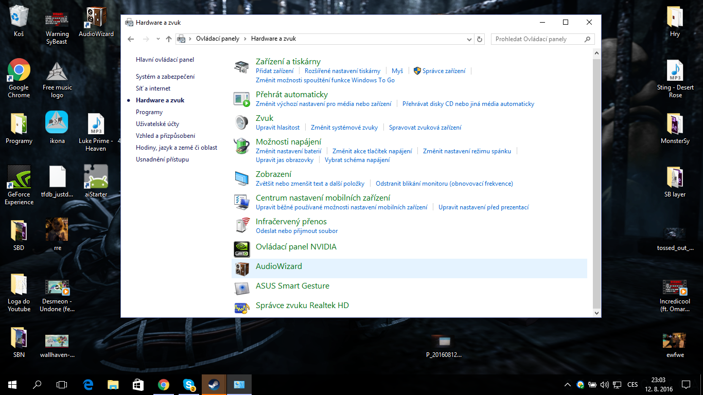Click the scrollbar down arrow
Viewport: 703px width, 395px height.
tap(596, 313)
